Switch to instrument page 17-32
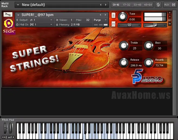The image size is (178, 140). point(127,5)
